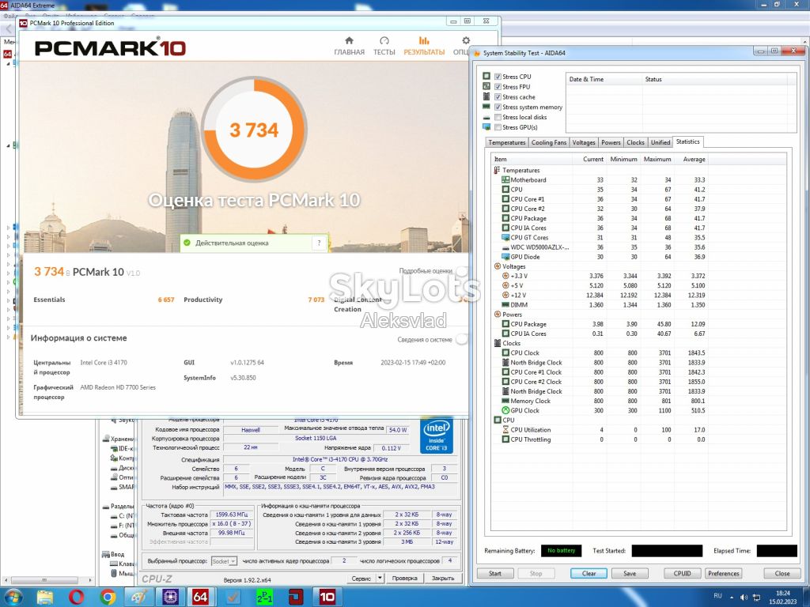The width and height of the screenshot is (810, 607).
Task: Launch Google Chrome from the taskbar
Action: click(108, 598)
